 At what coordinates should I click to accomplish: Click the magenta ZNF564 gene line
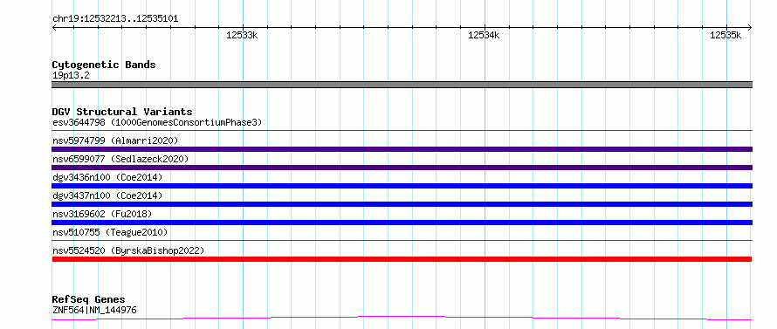[x=402, y=319]
